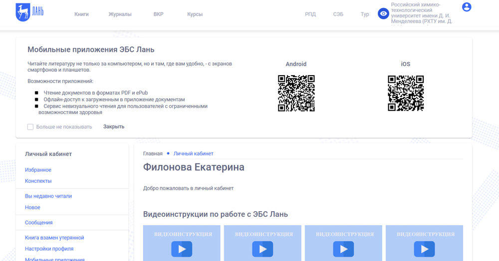Open Избранное in the sidebar
499x261 pixels.
click(x=38, y=170)
